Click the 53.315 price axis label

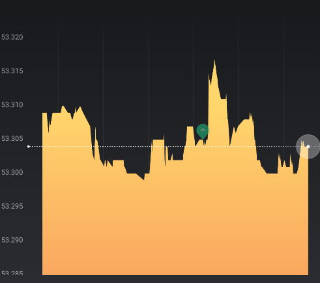point(12,71)
